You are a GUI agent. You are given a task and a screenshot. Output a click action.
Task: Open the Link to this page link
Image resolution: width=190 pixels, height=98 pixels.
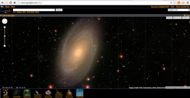tap(8, 15)
